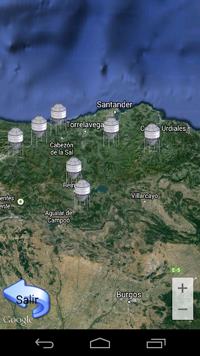
Task: Zoom in with the plus button
Action: (x=183, y=288)
